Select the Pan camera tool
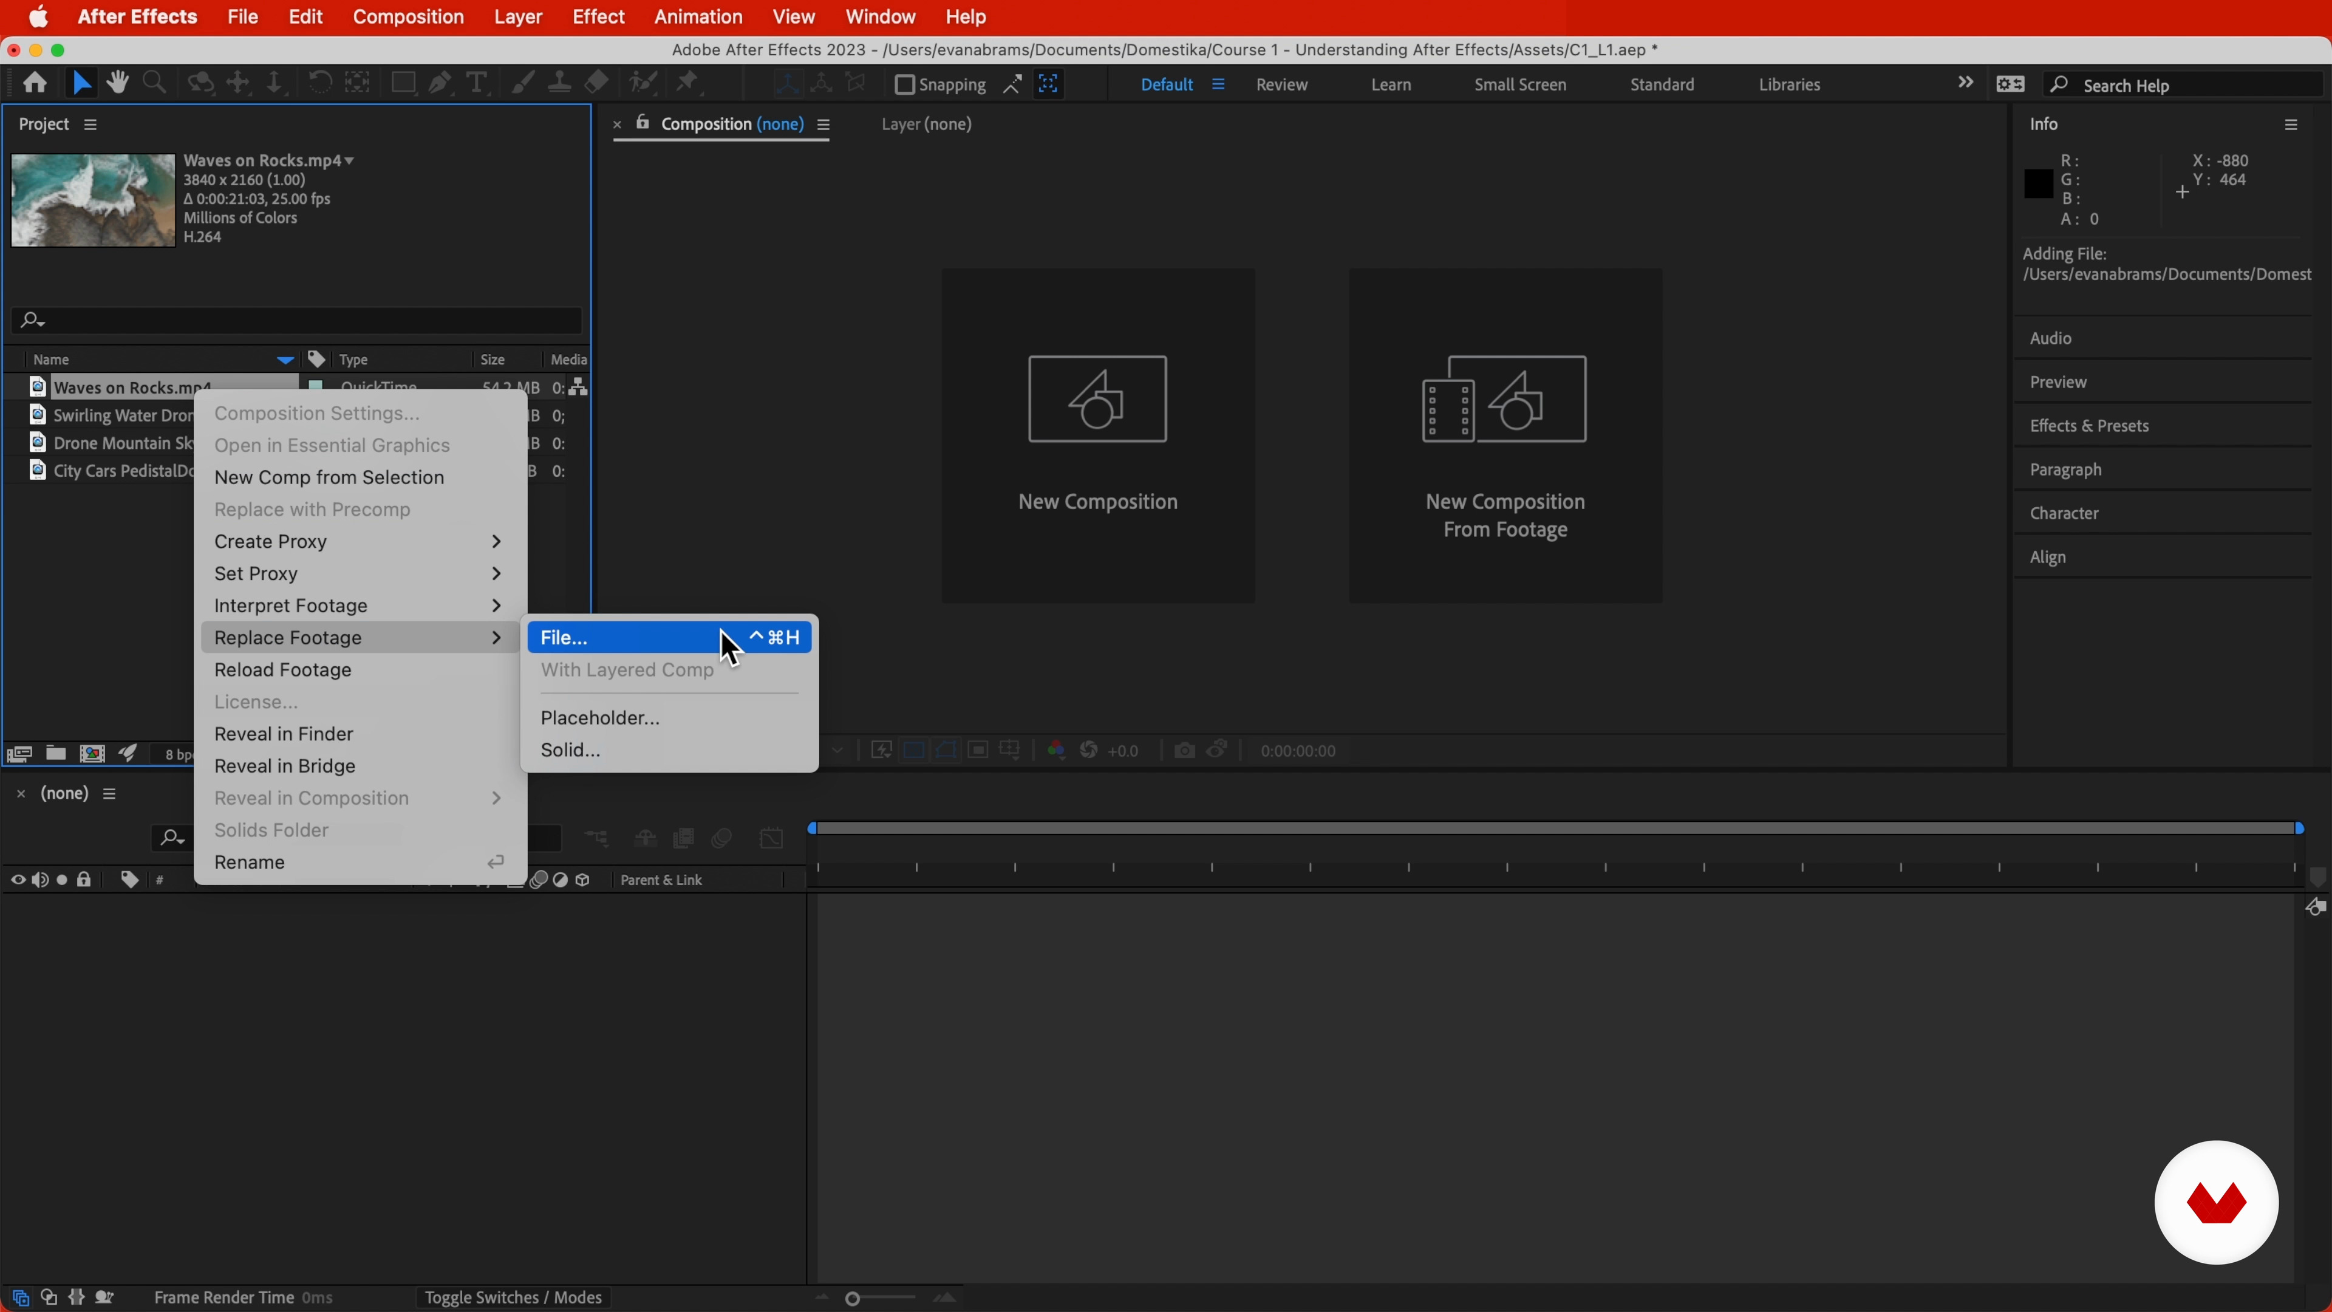The image size is (2332, 1312). tap(238, 83)
